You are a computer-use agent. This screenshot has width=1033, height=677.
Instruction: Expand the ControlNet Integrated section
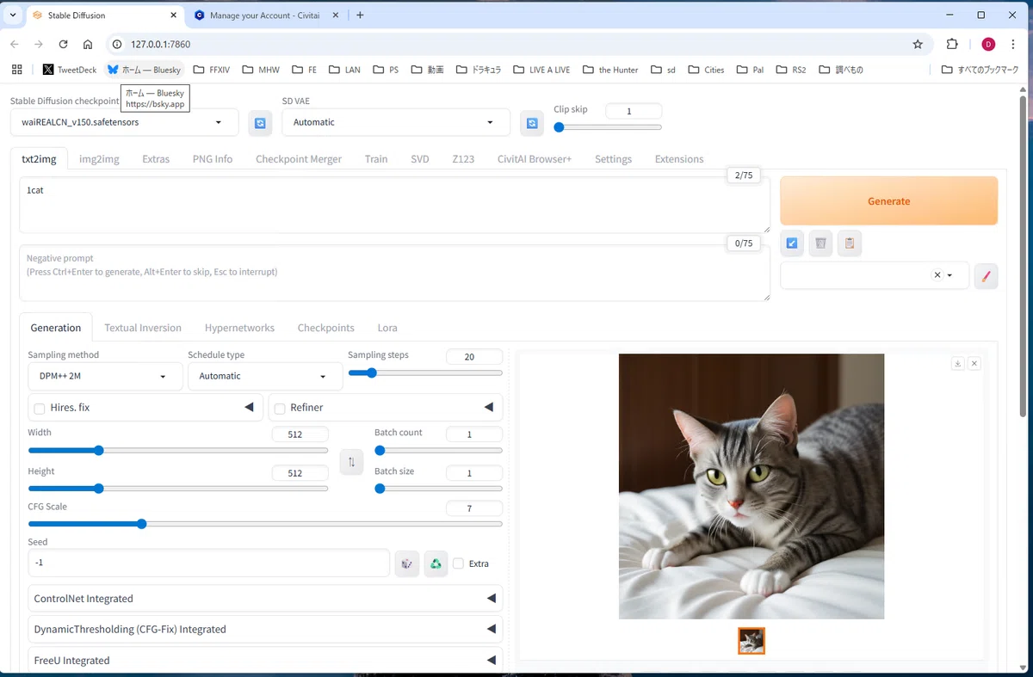click(265, 599)
